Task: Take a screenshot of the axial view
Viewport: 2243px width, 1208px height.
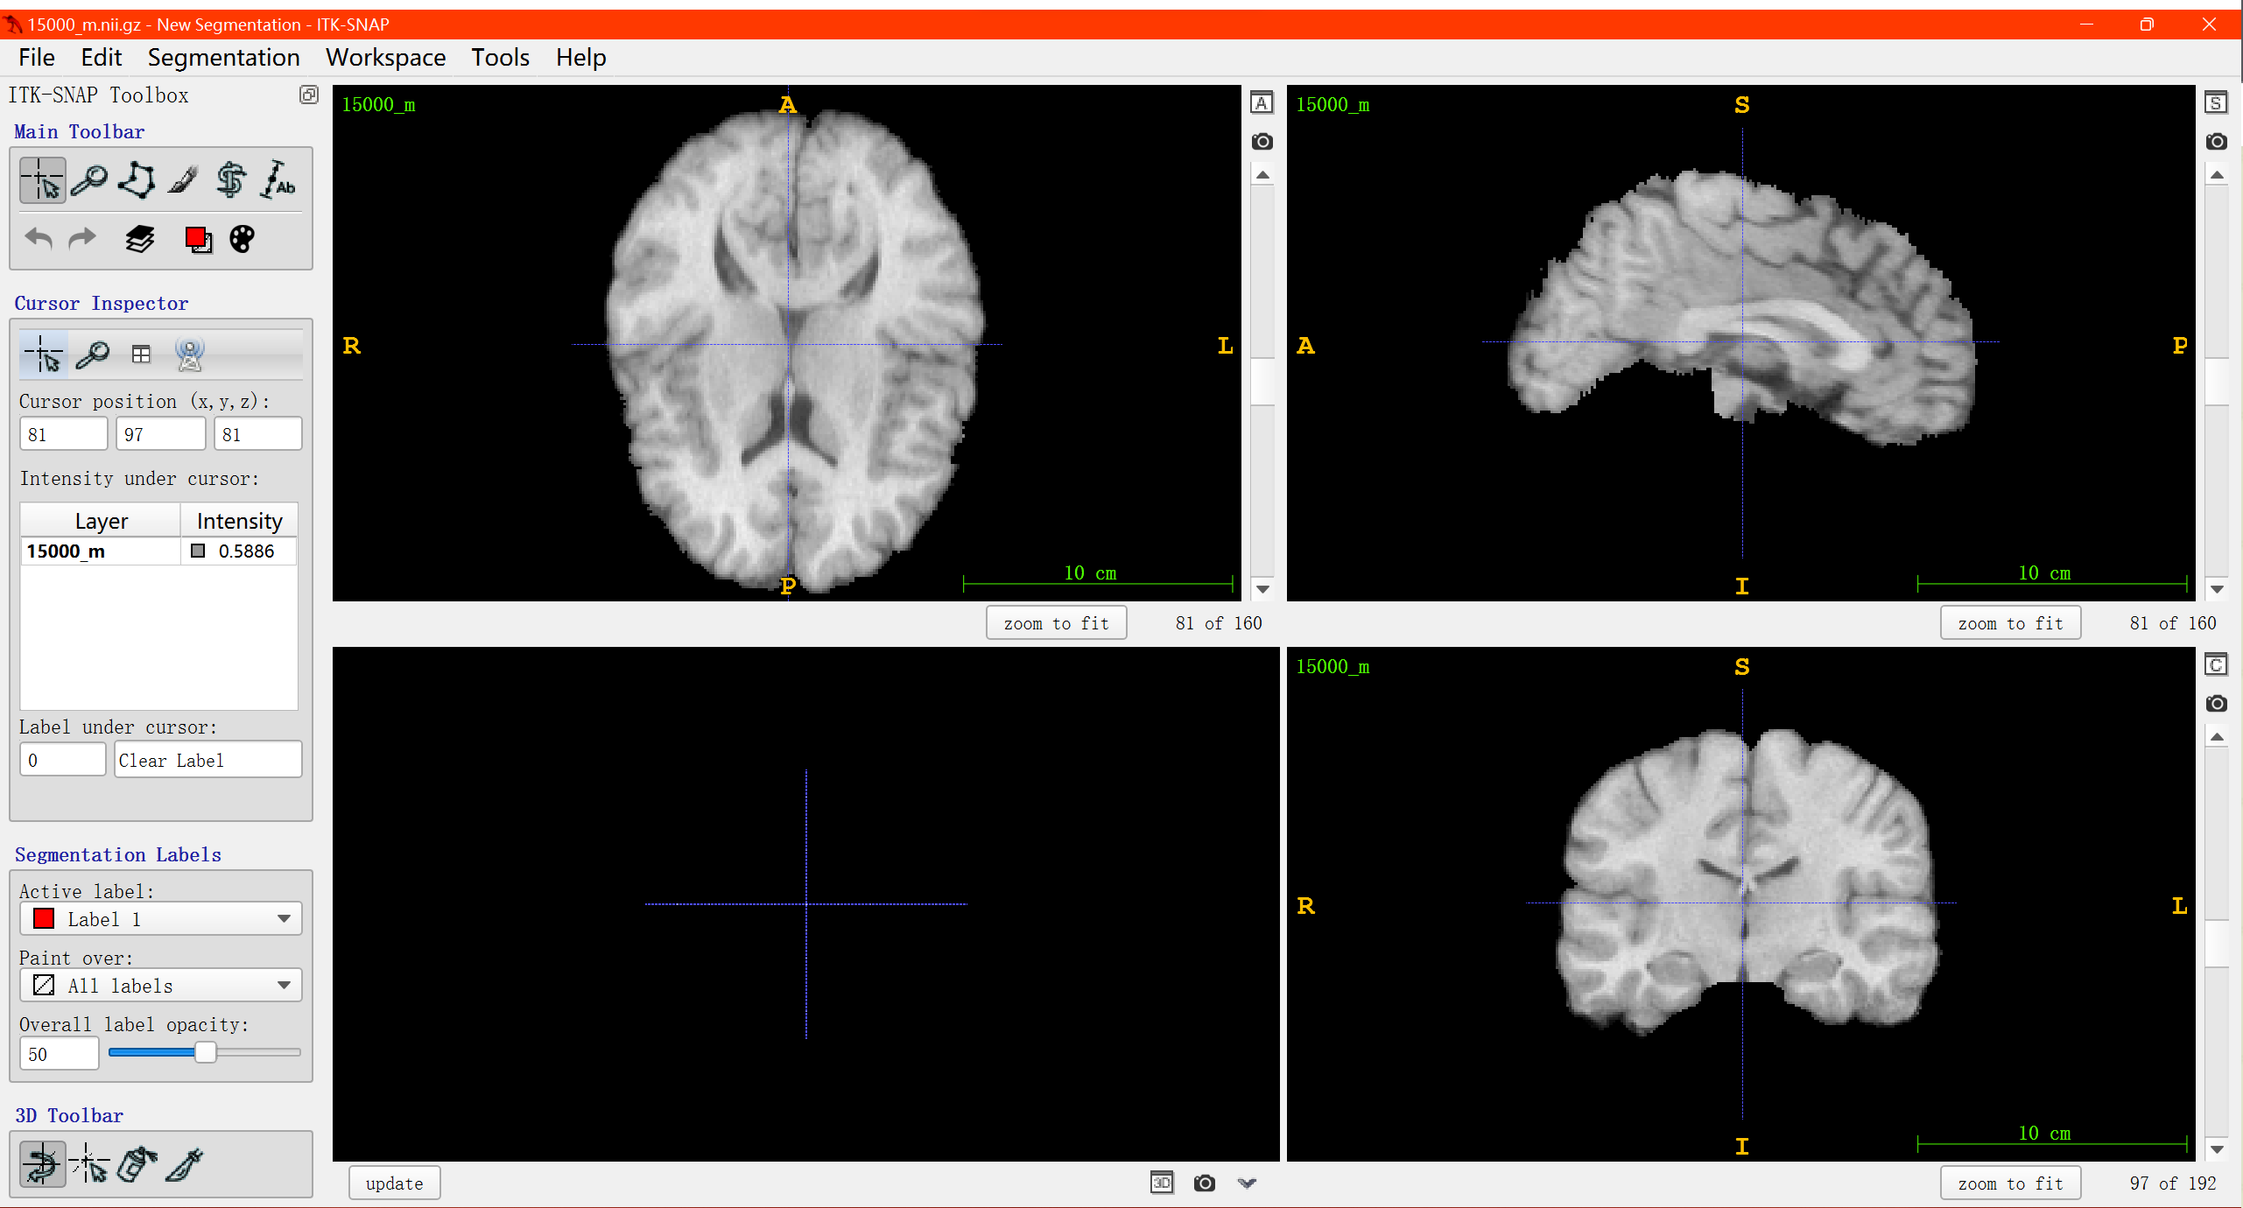Action: pyautogui.click(x=1262, y=141)
